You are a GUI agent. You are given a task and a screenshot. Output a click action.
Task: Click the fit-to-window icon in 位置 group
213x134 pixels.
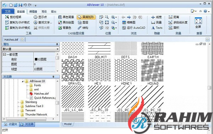pos(107,22)
